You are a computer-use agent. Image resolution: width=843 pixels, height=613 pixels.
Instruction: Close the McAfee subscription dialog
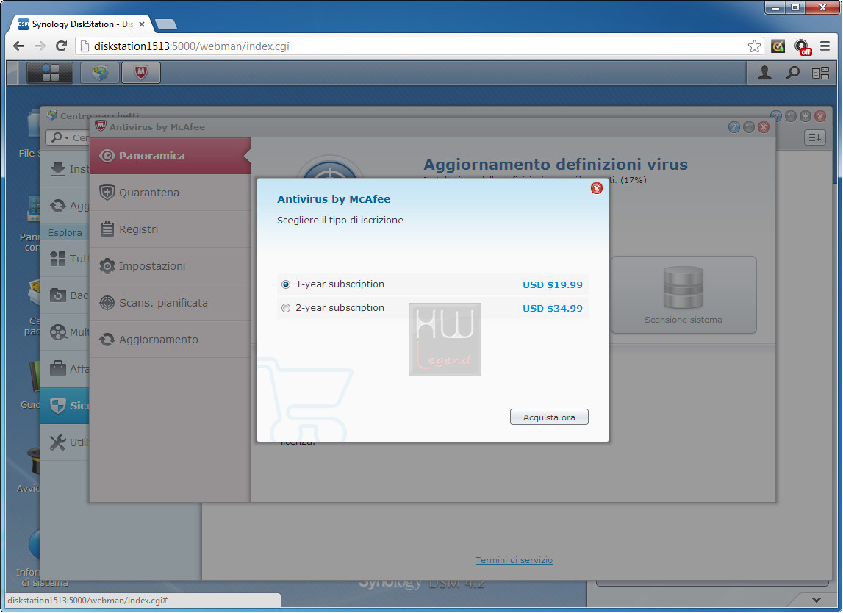coord(596,188)
